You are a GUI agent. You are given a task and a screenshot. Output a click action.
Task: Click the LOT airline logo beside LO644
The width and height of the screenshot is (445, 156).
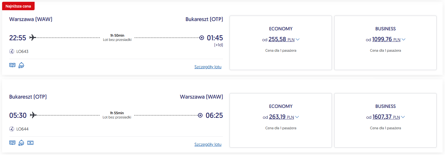(12, 129)
